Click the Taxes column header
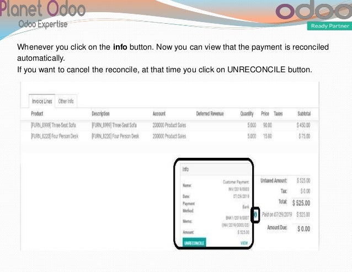Image resolution: width=352 pixels, height=272 pixels. (278, 114)
